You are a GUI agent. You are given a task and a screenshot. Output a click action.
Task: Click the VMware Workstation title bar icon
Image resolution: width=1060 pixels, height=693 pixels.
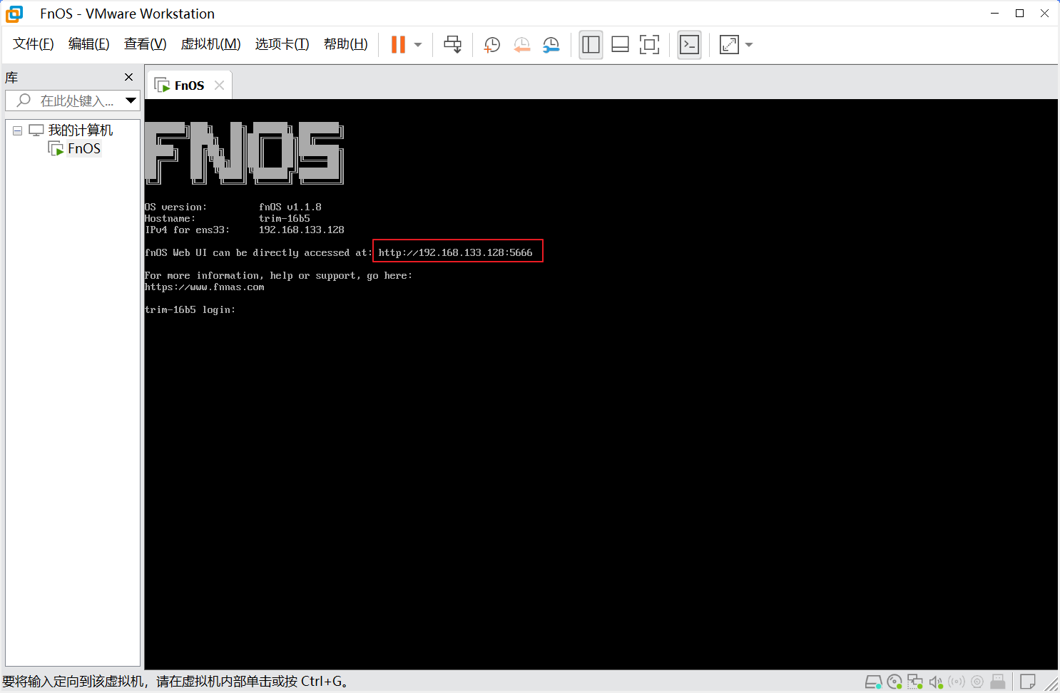pyautogui.click(x=14, y=14)
